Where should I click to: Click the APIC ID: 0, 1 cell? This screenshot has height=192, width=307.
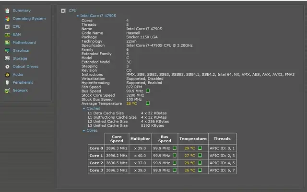click(x=222, y=148)
